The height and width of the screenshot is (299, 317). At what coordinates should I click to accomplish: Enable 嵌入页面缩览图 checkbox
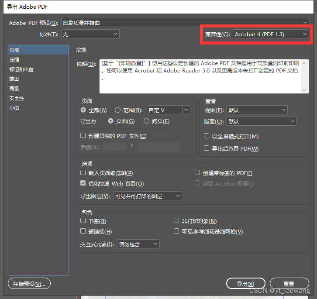[x=83, y=173]
